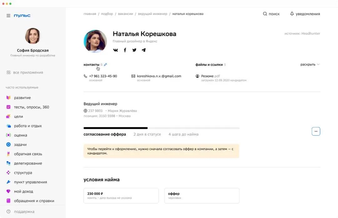Edit contacts with the pencil icon

[105, 64]
